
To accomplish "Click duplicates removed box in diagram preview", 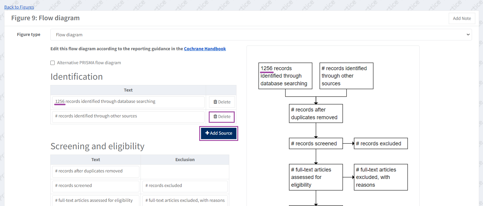I will coord(316,114).
